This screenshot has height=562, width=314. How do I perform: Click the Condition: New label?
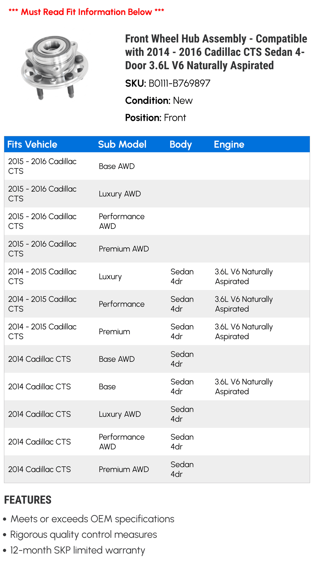click(159, 100)
